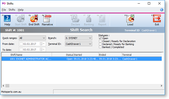Click the Declare coins icon
169x99 pixels.
pyautogui.click(x=76, y=18)
